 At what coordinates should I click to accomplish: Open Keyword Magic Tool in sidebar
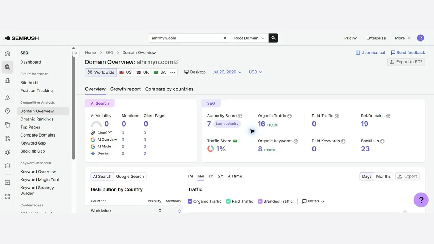coord(39,180)
